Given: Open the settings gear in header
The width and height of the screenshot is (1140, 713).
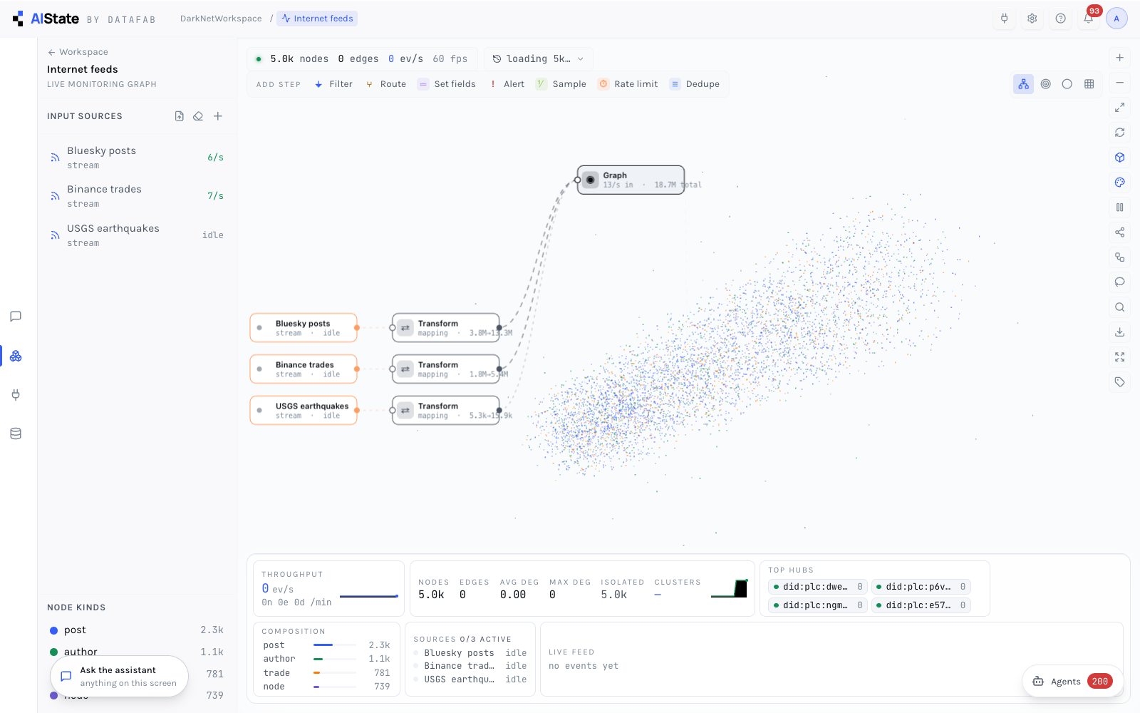Looking at the screenshot, I should coord(1032,19).
